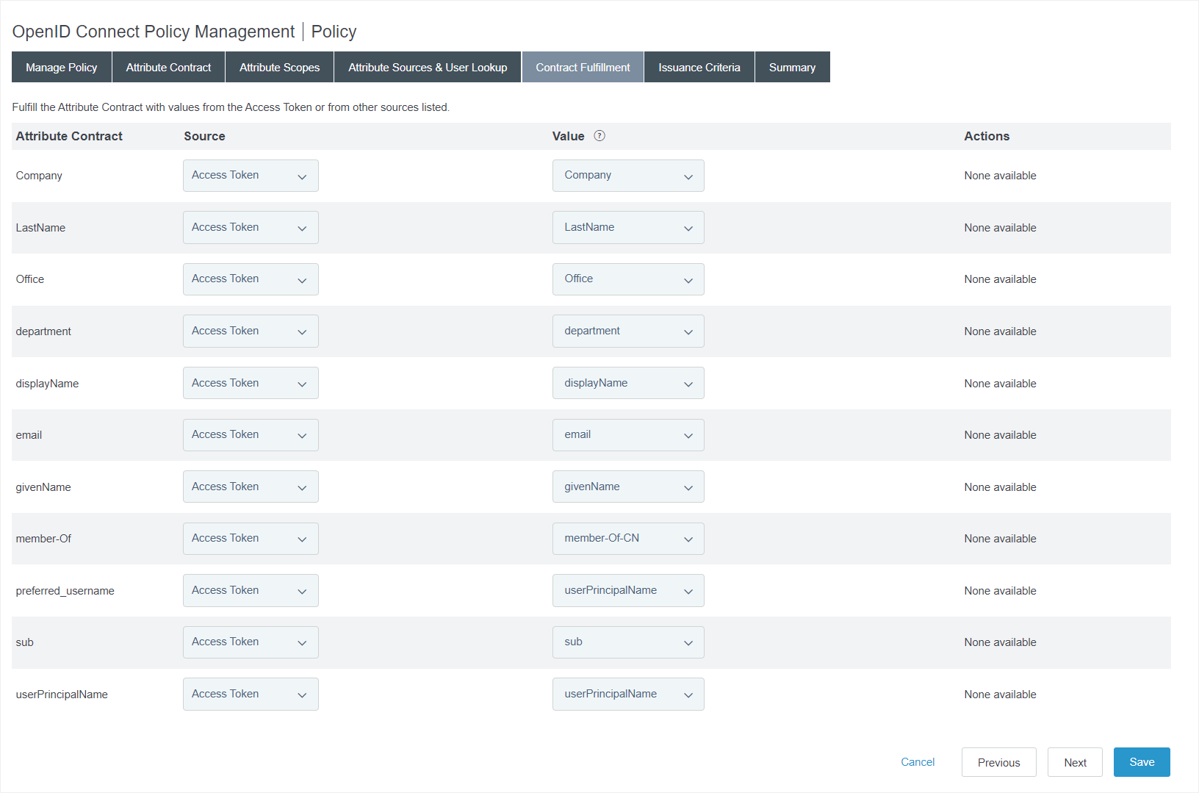Expand the Value dropdown showing Office

coord(628,279)
